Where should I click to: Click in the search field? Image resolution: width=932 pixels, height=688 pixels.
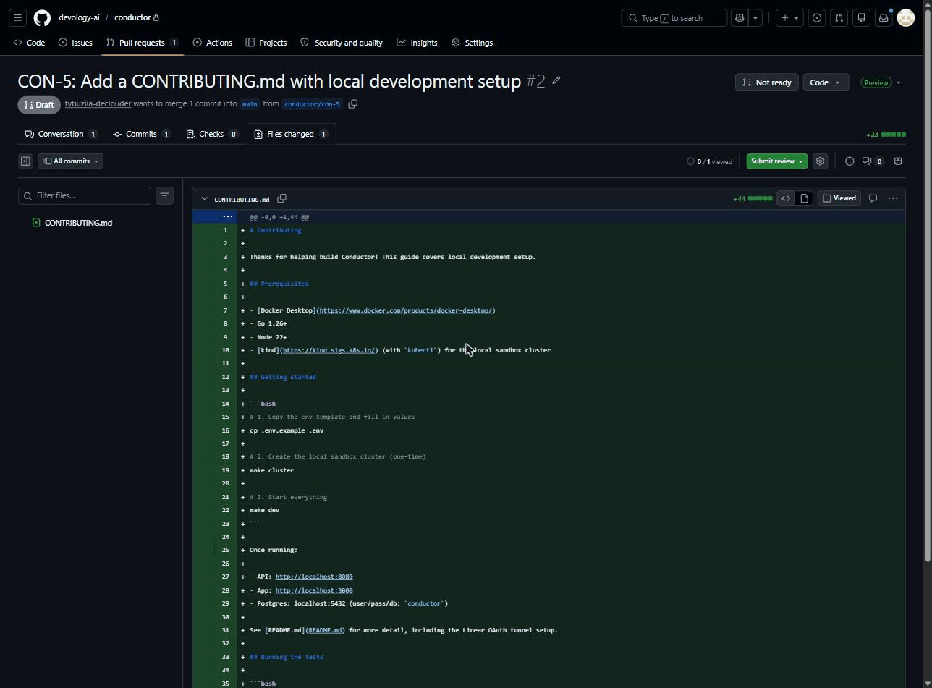(674, 17)
